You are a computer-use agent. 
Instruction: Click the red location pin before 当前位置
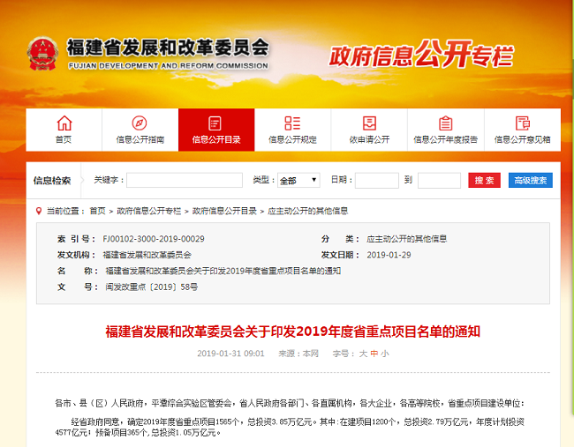(x=38, y=211)
